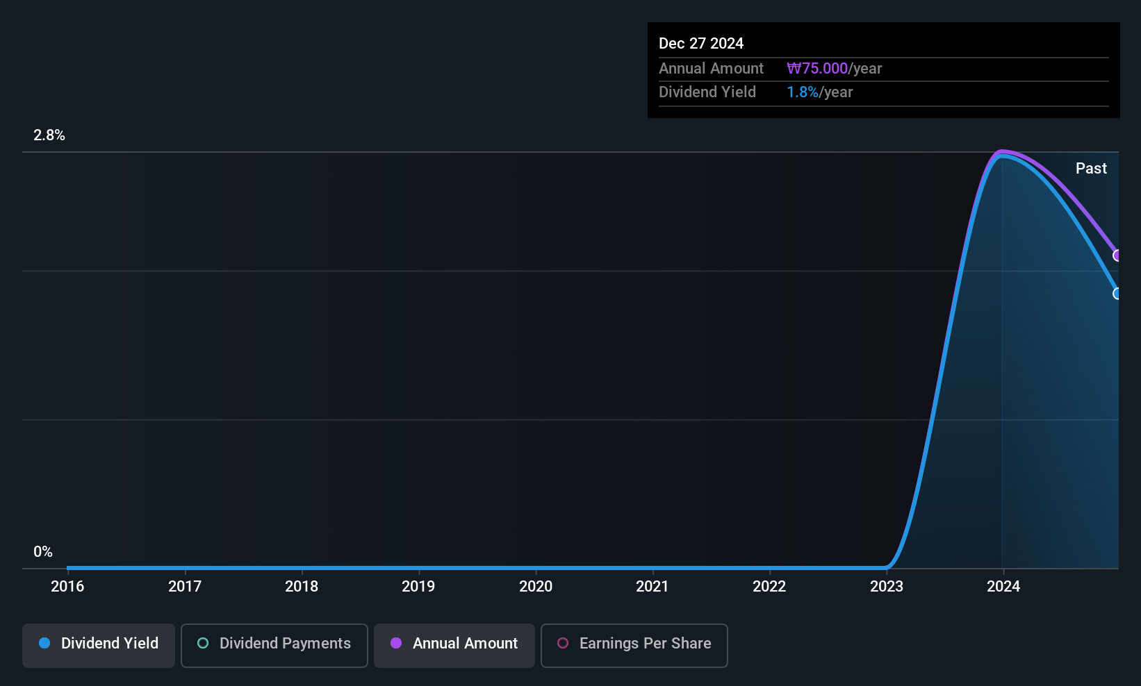1141x686 pixels.
Task: Click the blue Dividend Yield legend dot
Action: pyautogui.click(x=44, y=644)
